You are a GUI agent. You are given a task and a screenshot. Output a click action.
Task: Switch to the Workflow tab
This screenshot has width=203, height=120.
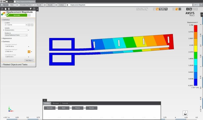click(47, 103)
